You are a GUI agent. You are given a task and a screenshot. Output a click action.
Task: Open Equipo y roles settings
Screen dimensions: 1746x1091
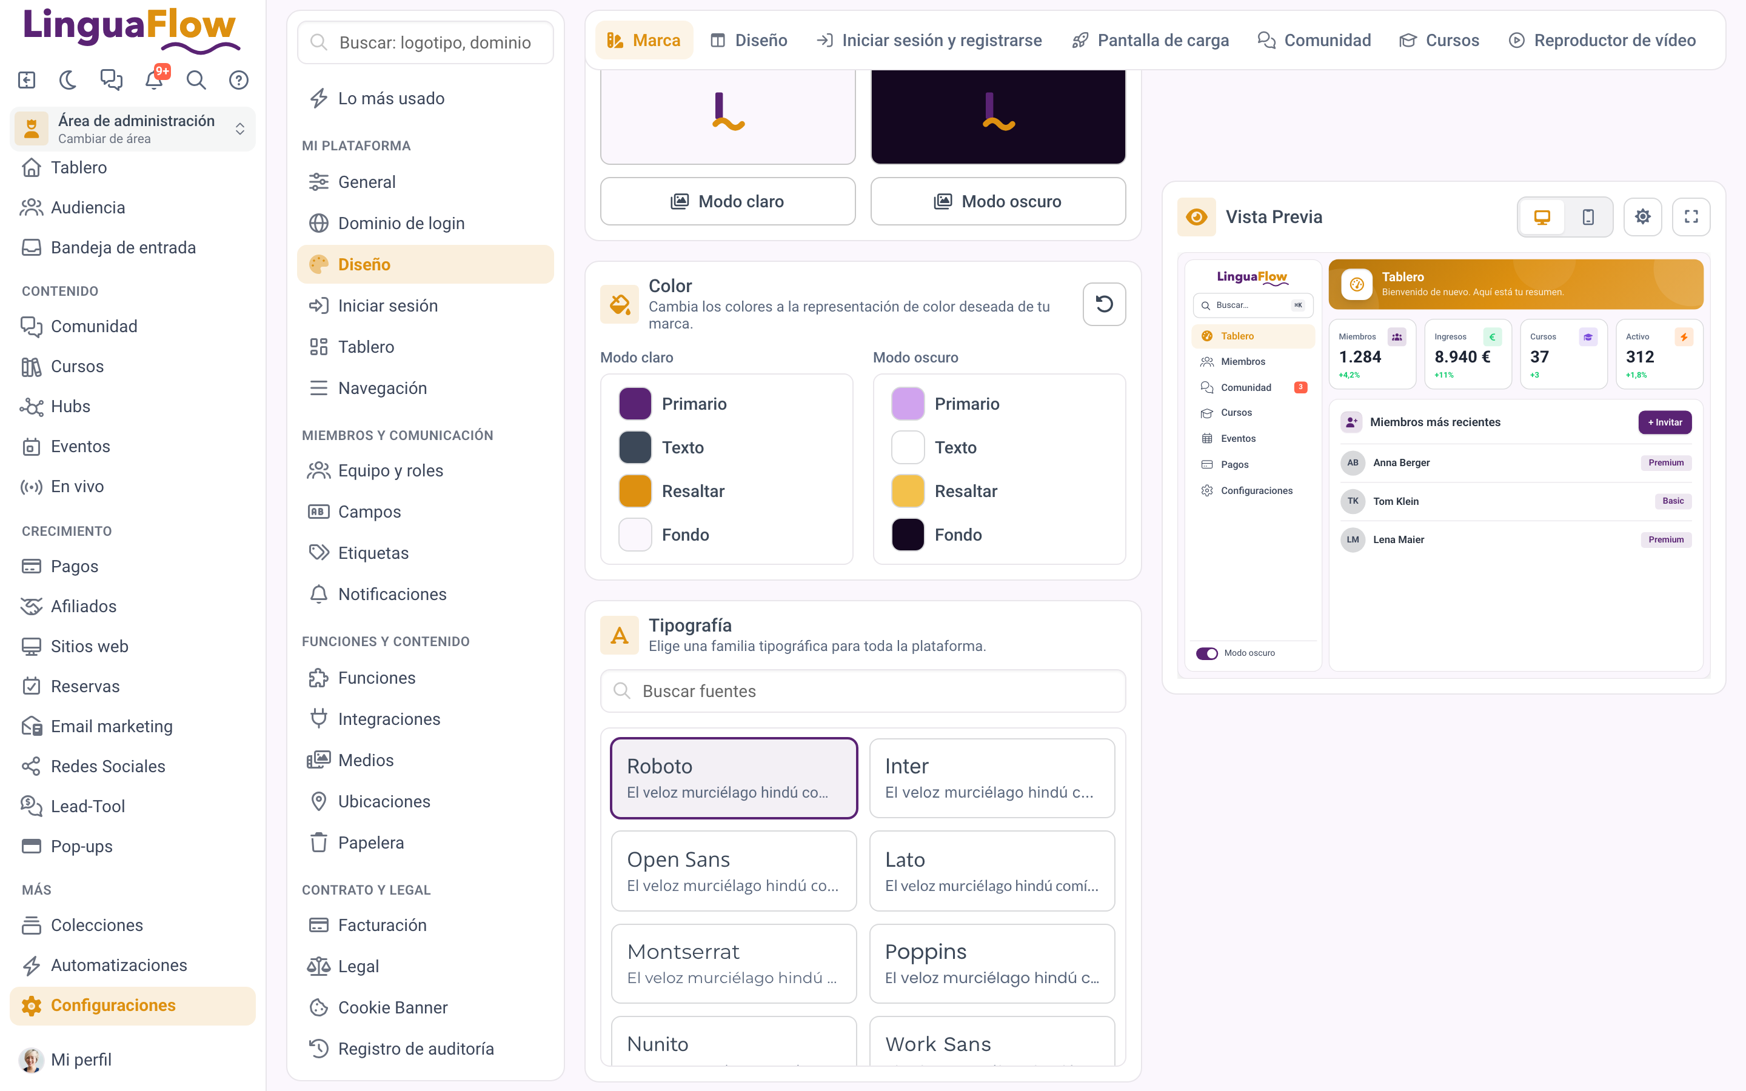[x=426, y=470]
